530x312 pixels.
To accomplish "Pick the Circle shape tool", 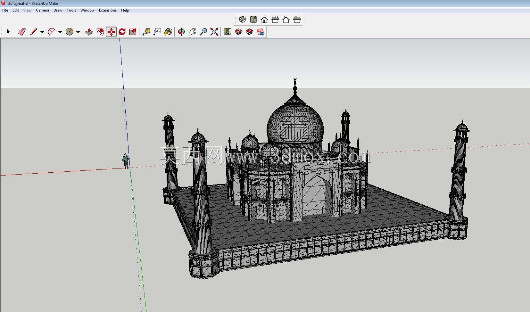I will (x=70, y=32).
